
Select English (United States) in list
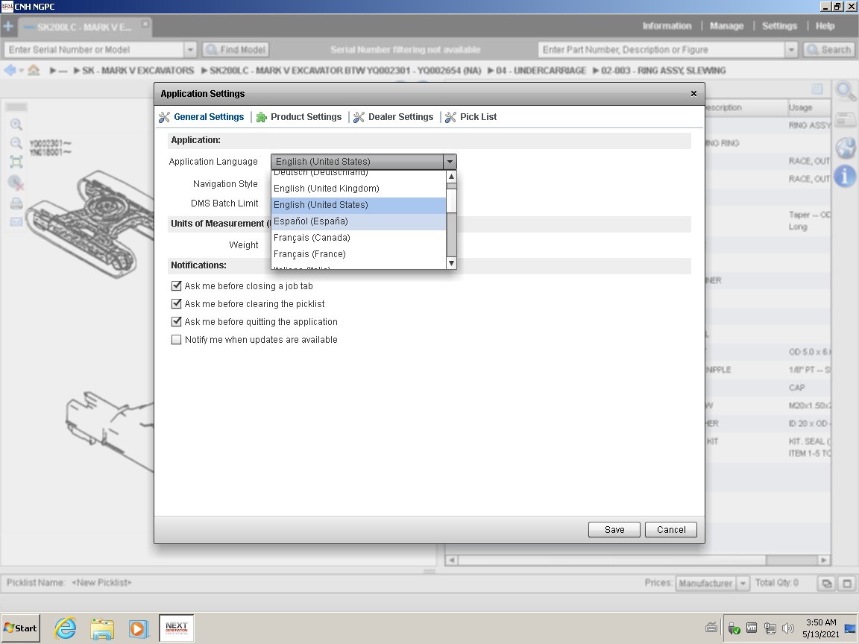359,205
